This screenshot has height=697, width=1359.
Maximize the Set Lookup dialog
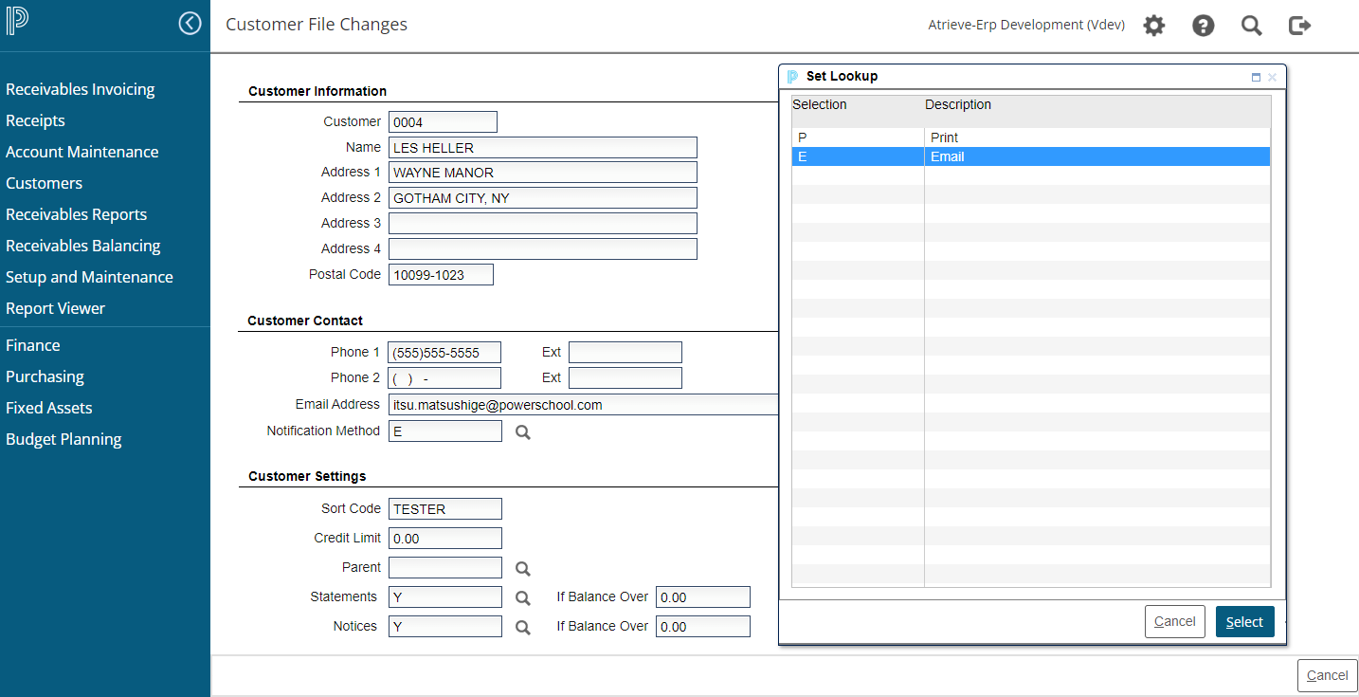[1256, 78]
